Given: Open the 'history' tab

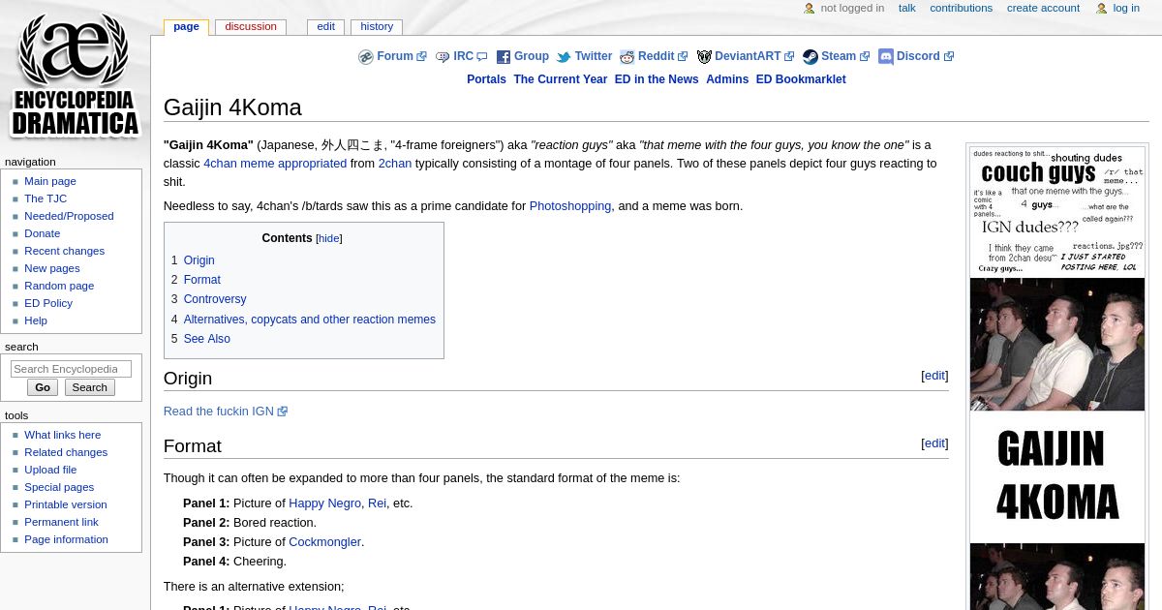Looking at the screenshot, I should (377, 27).
